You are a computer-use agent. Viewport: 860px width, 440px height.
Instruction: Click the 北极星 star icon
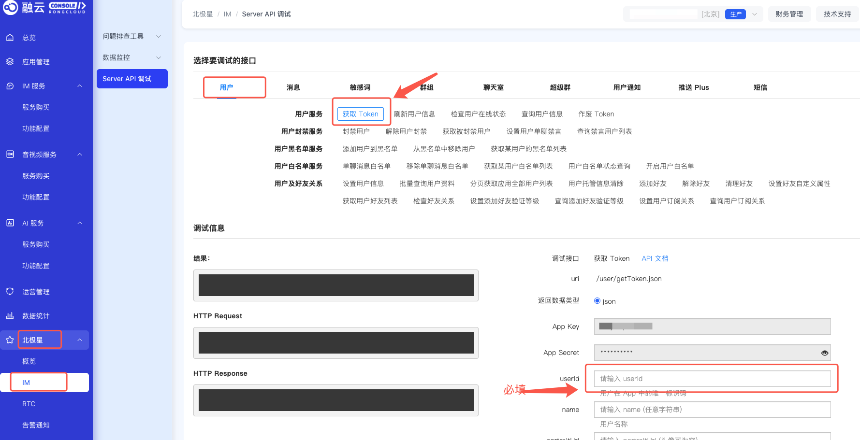(10, 340)
